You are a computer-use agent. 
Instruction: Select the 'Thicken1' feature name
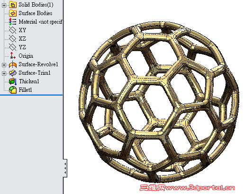(29, 81)
